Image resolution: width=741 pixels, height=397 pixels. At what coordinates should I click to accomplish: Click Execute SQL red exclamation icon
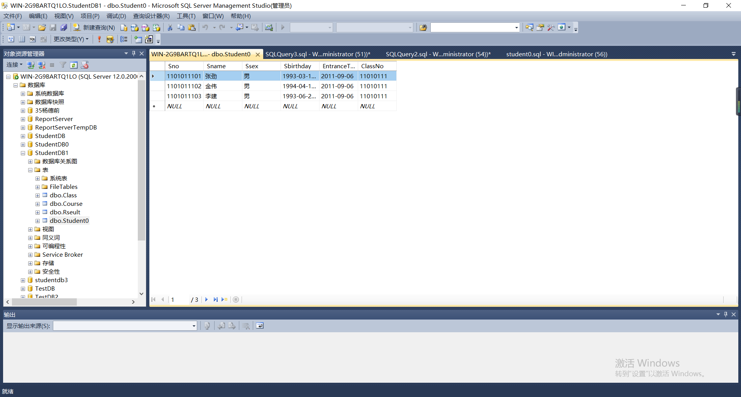pos(99,39)
